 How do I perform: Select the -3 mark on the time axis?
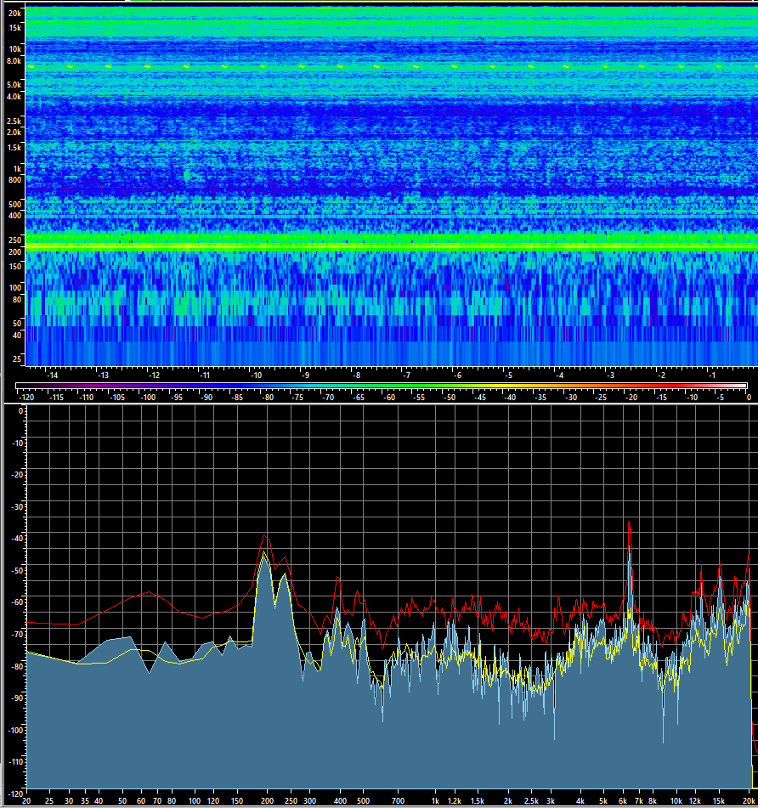pos(610,376)
